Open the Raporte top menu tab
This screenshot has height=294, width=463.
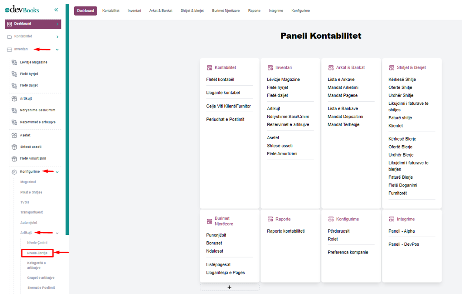pyautogui.click(x=254, y=10)
